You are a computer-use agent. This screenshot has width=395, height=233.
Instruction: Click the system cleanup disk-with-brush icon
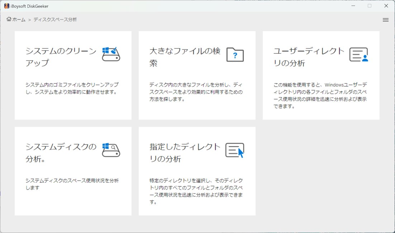point(111,54)
